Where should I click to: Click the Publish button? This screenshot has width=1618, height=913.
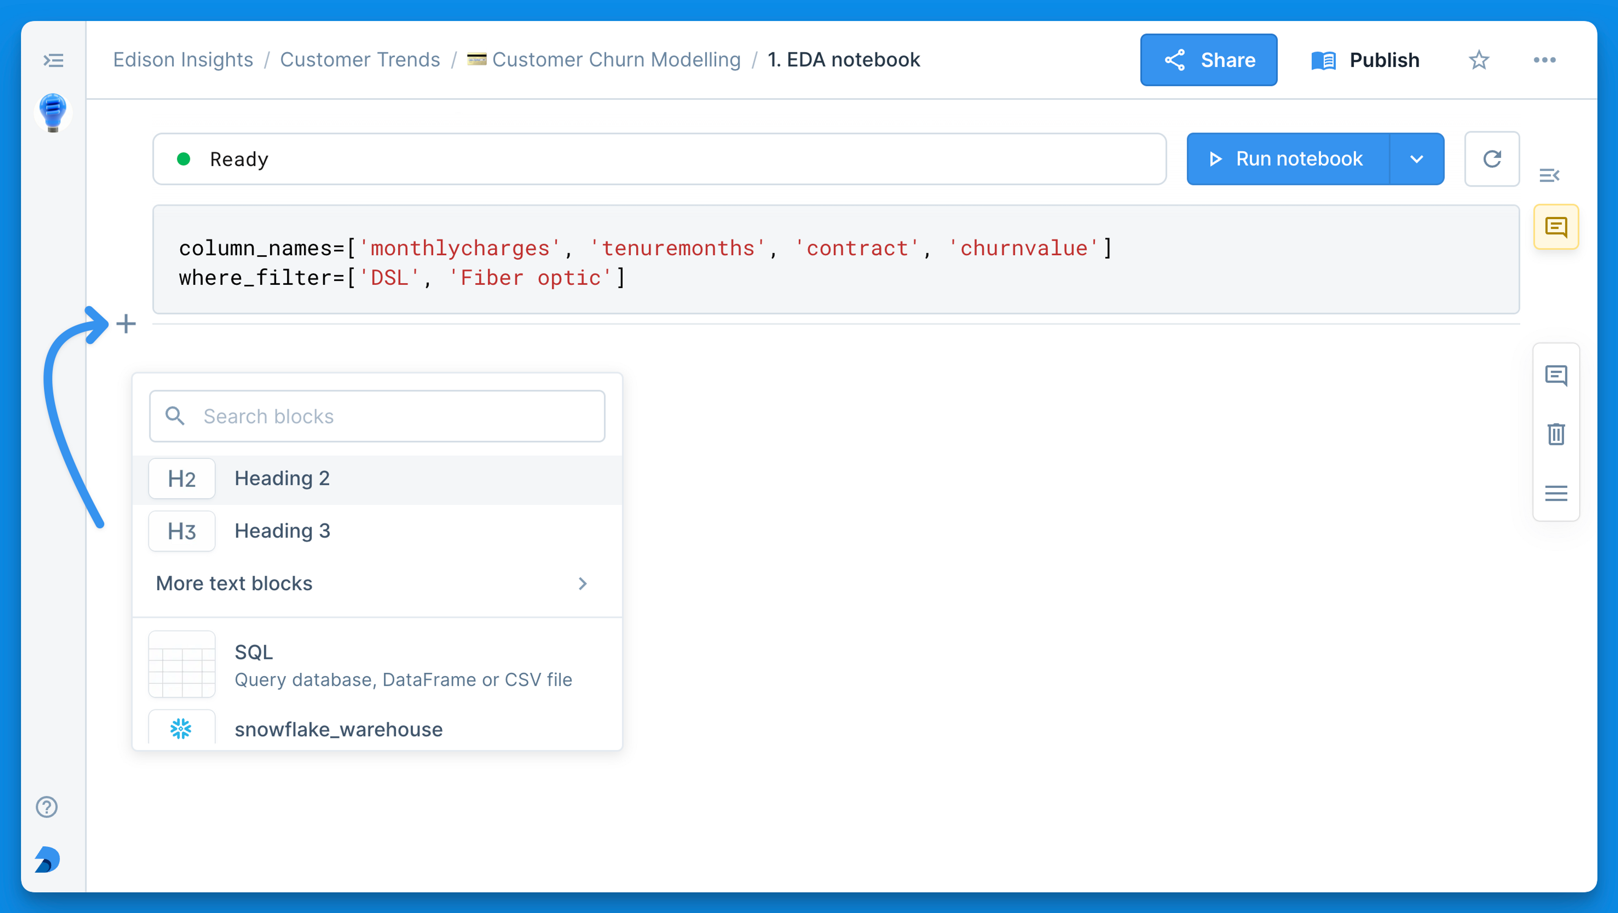coord(1366,60)
